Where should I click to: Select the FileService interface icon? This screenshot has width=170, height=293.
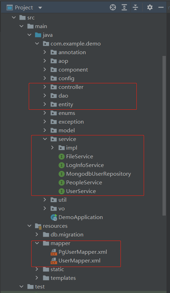[x=62, y=157]
